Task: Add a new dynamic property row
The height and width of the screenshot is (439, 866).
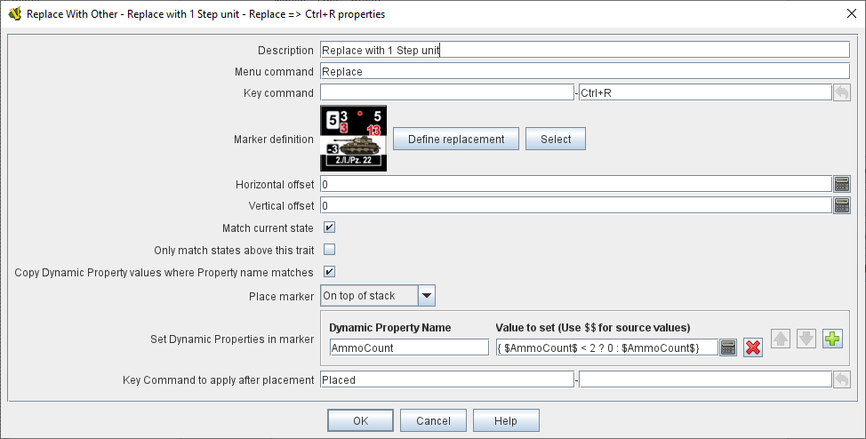Action: pos(832,339)
